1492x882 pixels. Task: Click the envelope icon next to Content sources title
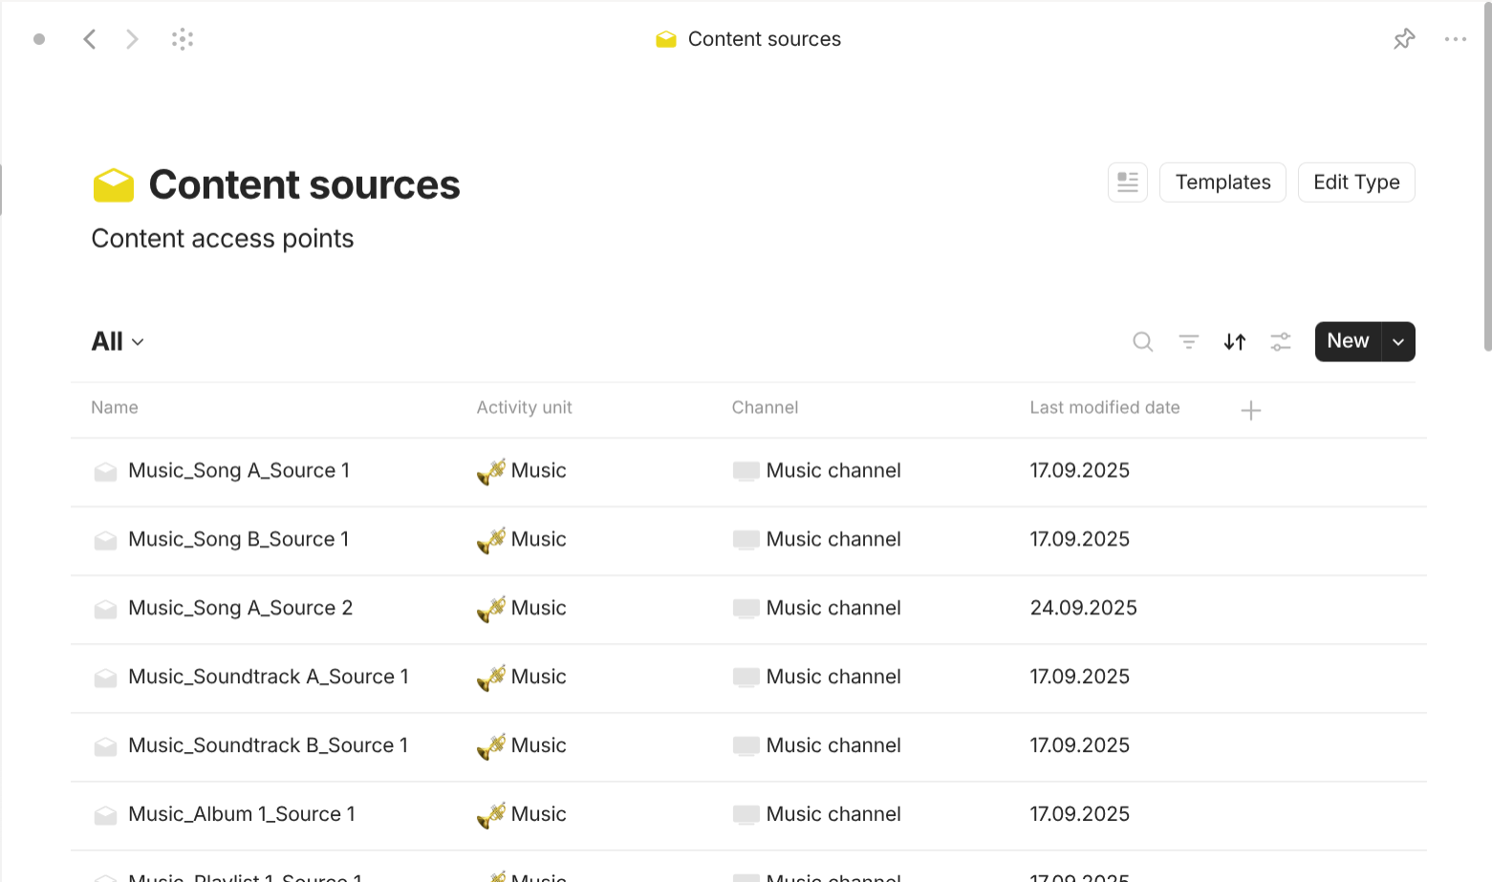pos(113,183)
